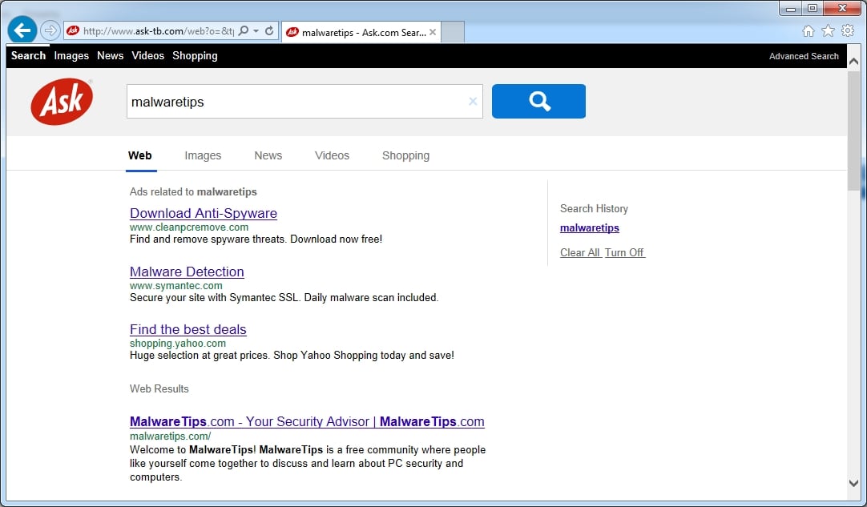Screen dimensions: 867x507
Task: Refresh the page using the reload icon
Action: click(x=268, y=30)
